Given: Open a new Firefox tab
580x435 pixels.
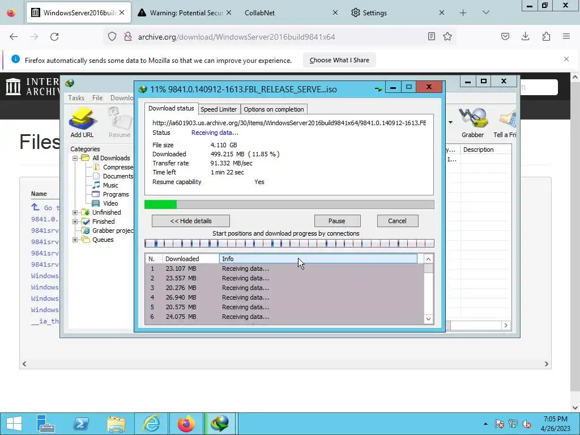Looking at the screenshot, I should pos(463,13).
